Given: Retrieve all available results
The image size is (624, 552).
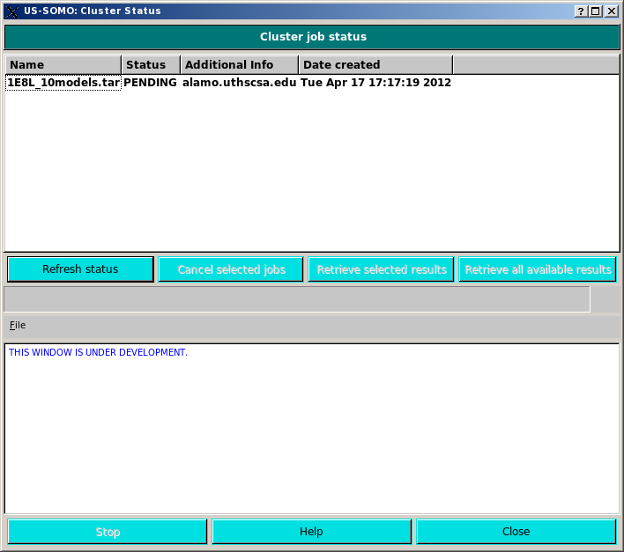Looking at the screenshot, I should (x=538, y=269).
